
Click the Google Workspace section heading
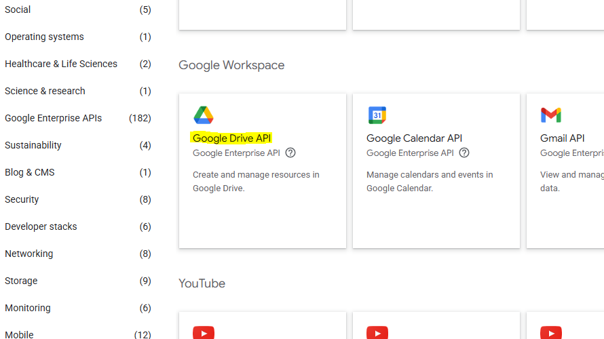pyautogui.click(x=231, y=65)
